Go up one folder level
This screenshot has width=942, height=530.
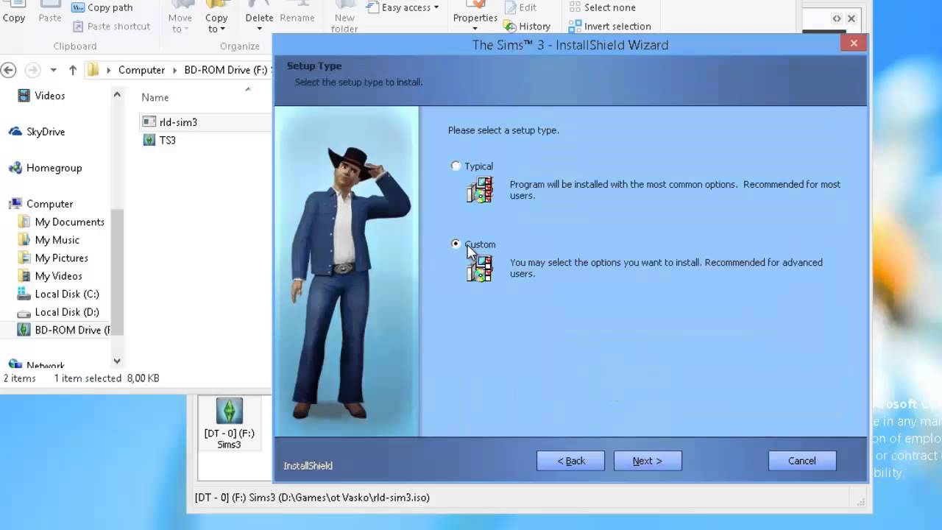(72, 70)
